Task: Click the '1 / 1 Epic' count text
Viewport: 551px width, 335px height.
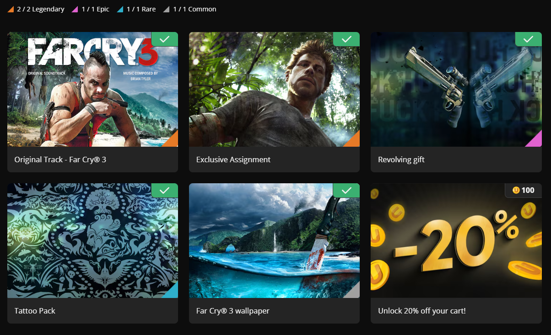Action: click(x=95, y=9)
